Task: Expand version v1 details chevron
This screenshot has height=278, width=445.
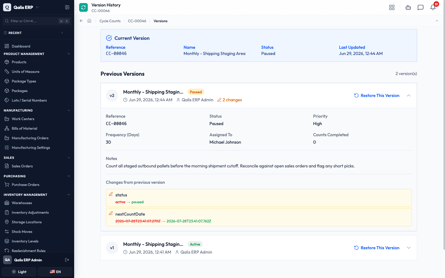Action: click(x=409, y=248)
